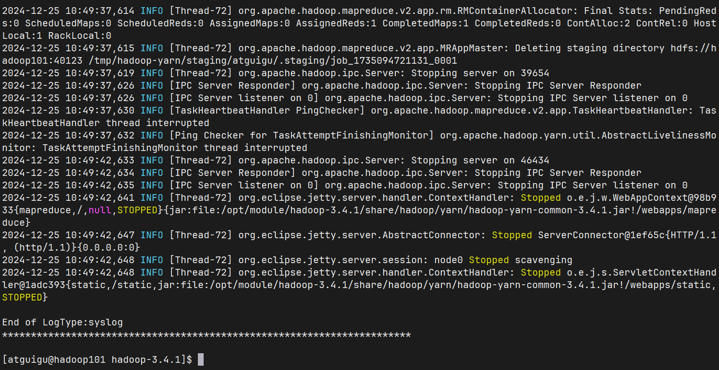Viewport: 719px width, 370px height.
Task: Click the cursor block at the shell prompt
Action: pos(200,359)
